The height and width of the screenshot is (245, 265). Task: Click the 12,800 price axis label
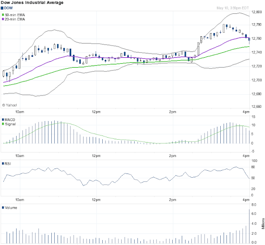pyautogui.click(x=257, y=12)
